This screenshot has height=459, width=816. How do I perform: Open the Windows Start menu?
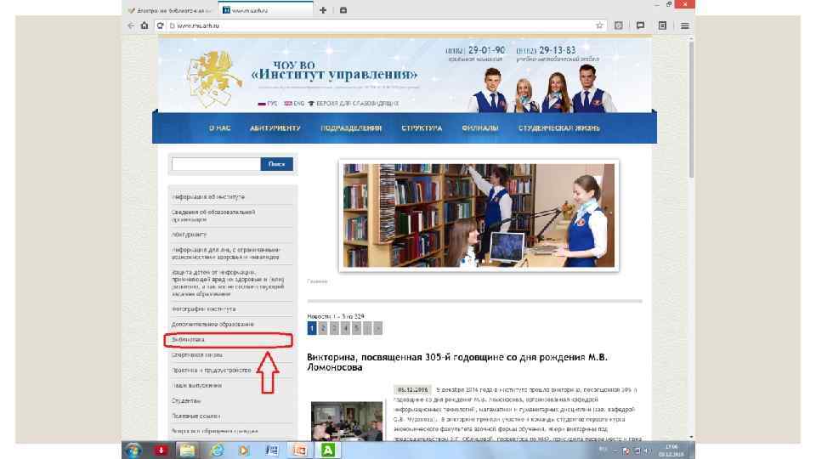pos(133,450)
